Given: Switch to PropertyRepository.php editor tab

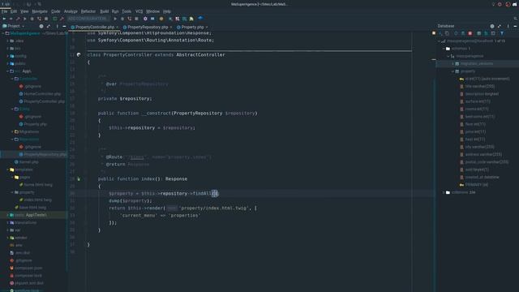Looking at the screenshot, I should coord(148,27).
